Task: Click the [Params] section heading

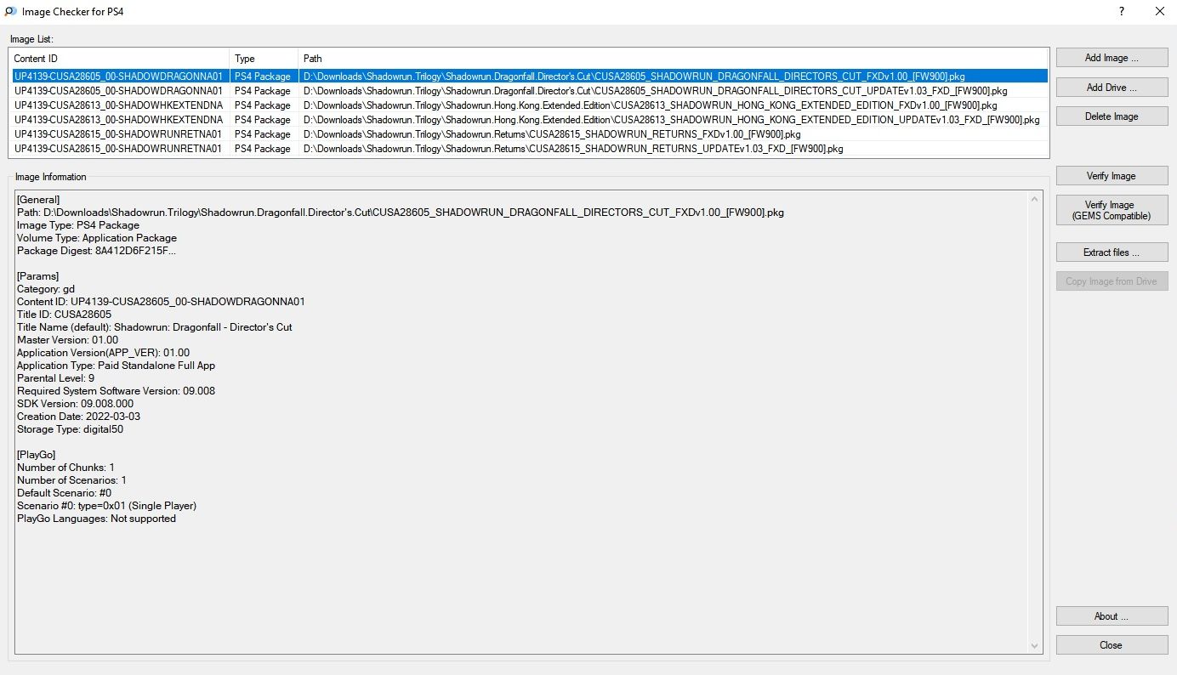Action: [x=37, y=276]
